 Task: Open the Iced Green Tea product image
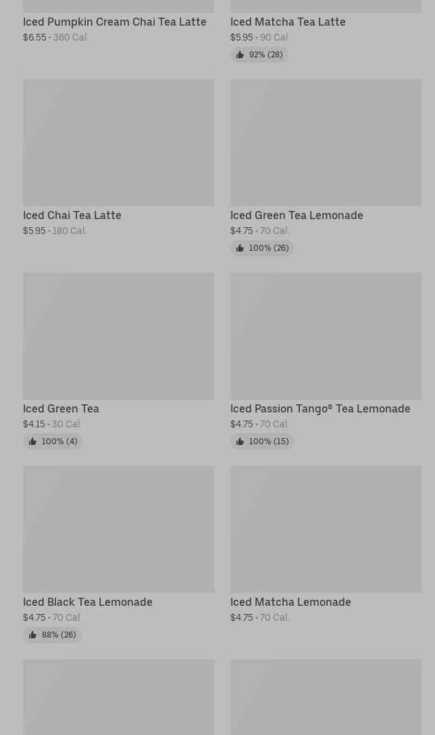click(119, 336)
